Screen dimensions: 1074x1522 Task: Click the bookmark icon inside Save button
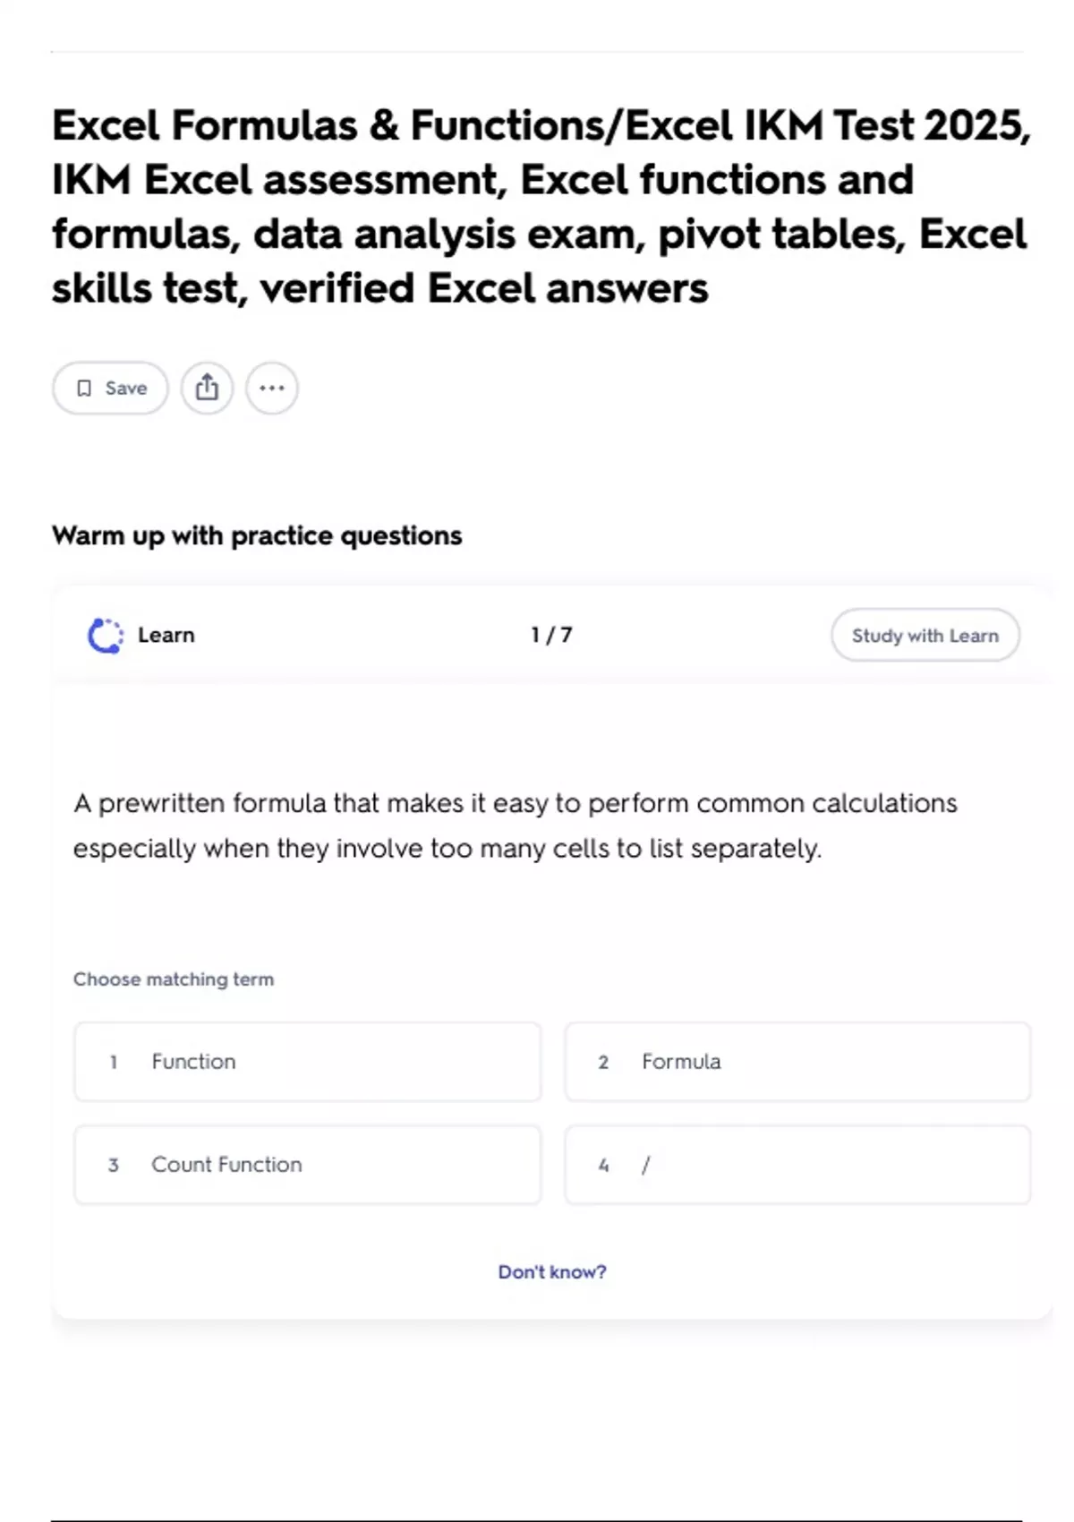[x=86, y=388]
